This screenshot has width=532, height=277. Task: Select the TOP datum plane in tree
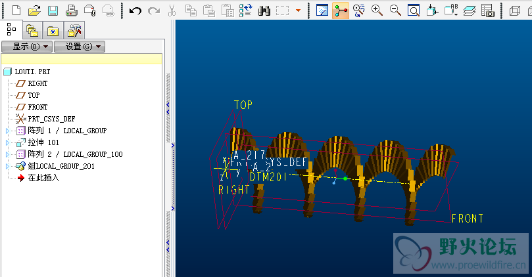[x=28, y=95]
